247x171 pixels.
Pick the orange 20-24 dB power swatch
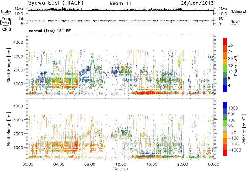coord(225,55)
